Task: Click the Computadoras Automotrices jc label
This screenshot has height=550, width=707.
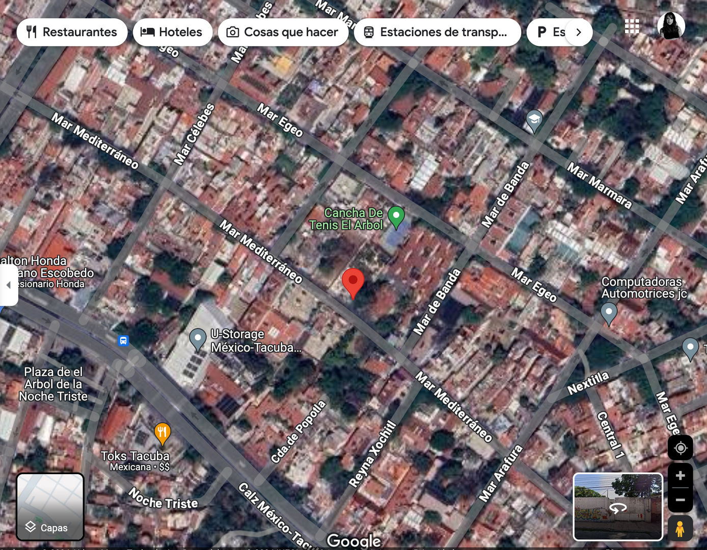Action: coord(644,288)
